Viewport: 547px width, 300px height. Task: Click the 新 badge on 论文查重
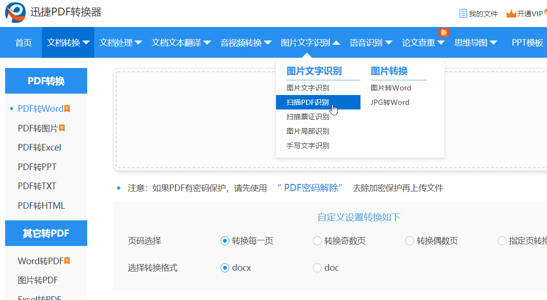coord(443,33)
